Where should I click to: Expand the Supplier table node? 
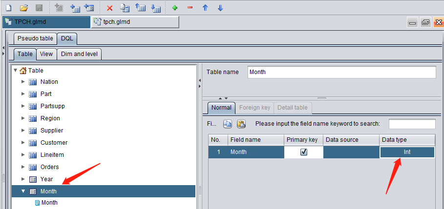[x=23, y=130]
